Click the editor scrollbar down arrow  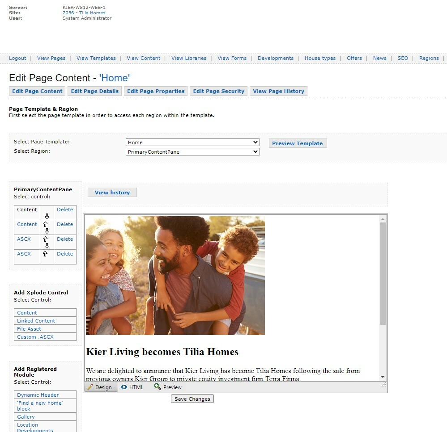pyautogui.click(x=383, y=377)
